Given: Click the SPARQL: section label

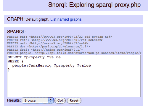Looking at the screenshot, I should click(17, 32).
